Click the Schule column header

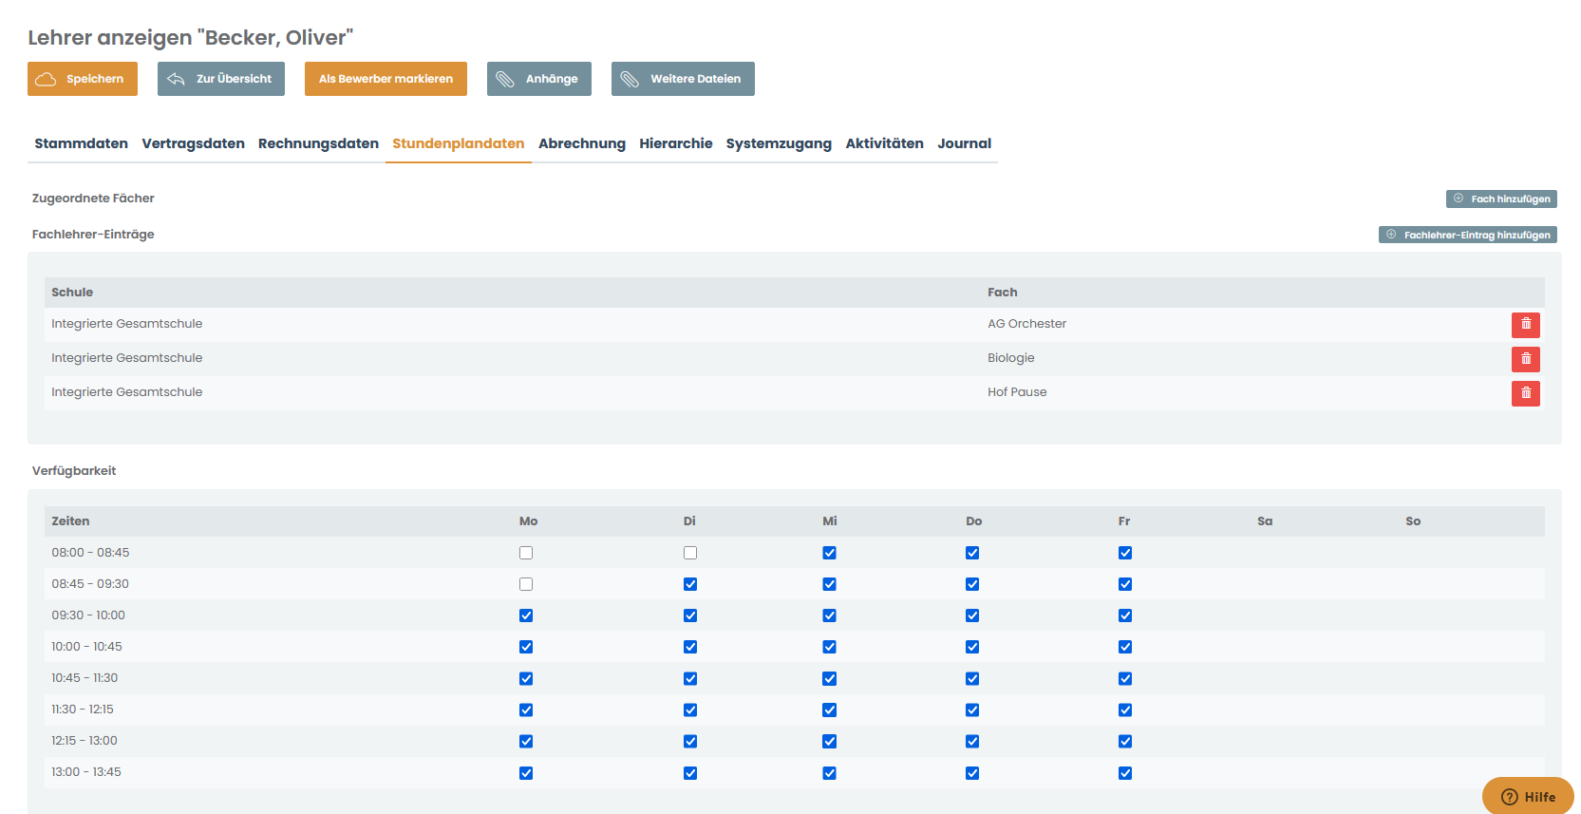[x=72, y=293]
